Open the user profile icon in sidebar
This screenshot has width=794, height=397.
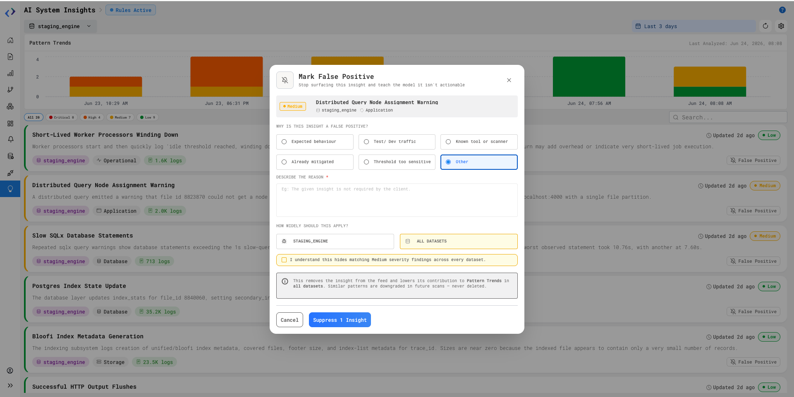pos(10,371)
